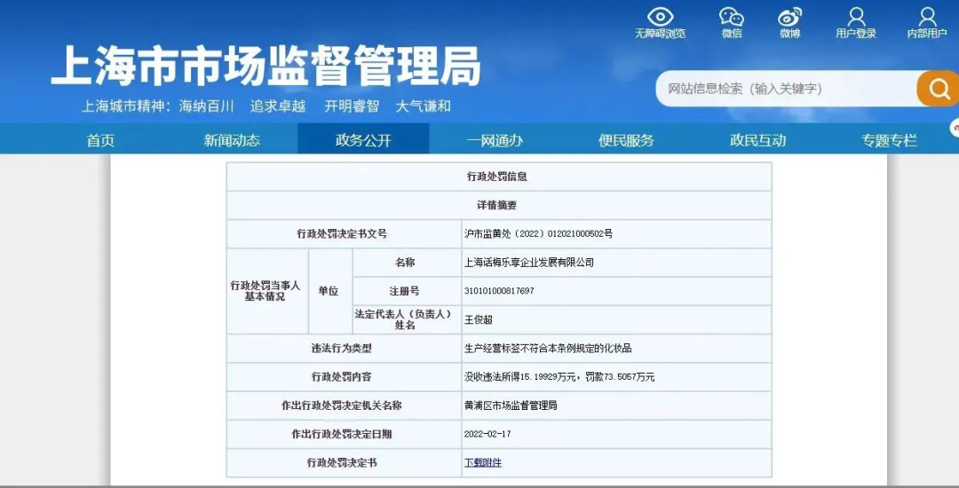Switch to the 一网通办 tab
Image resolution: width=959 pixels, height=488 pixels.
(495, 140)
